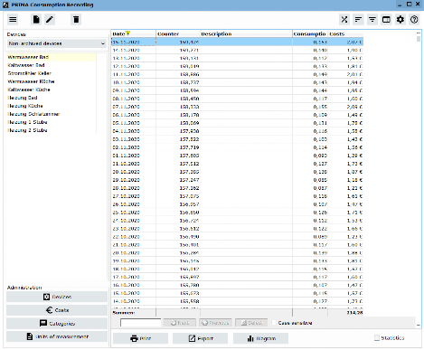Viewport: 424px width, 350px height.
Task: Enable the Case sensitive checkbox
Action: click(x=274, y=323)
